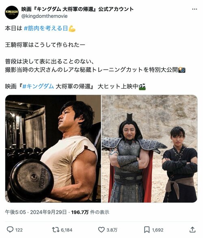The height and width of the screenshot is (238, 203).
Task: Click the 122 replies count
Action: coord(19,230)
